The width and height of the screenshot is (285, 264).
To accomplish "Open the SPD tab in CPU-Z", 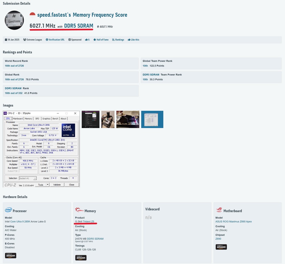I will coord(37,119).
